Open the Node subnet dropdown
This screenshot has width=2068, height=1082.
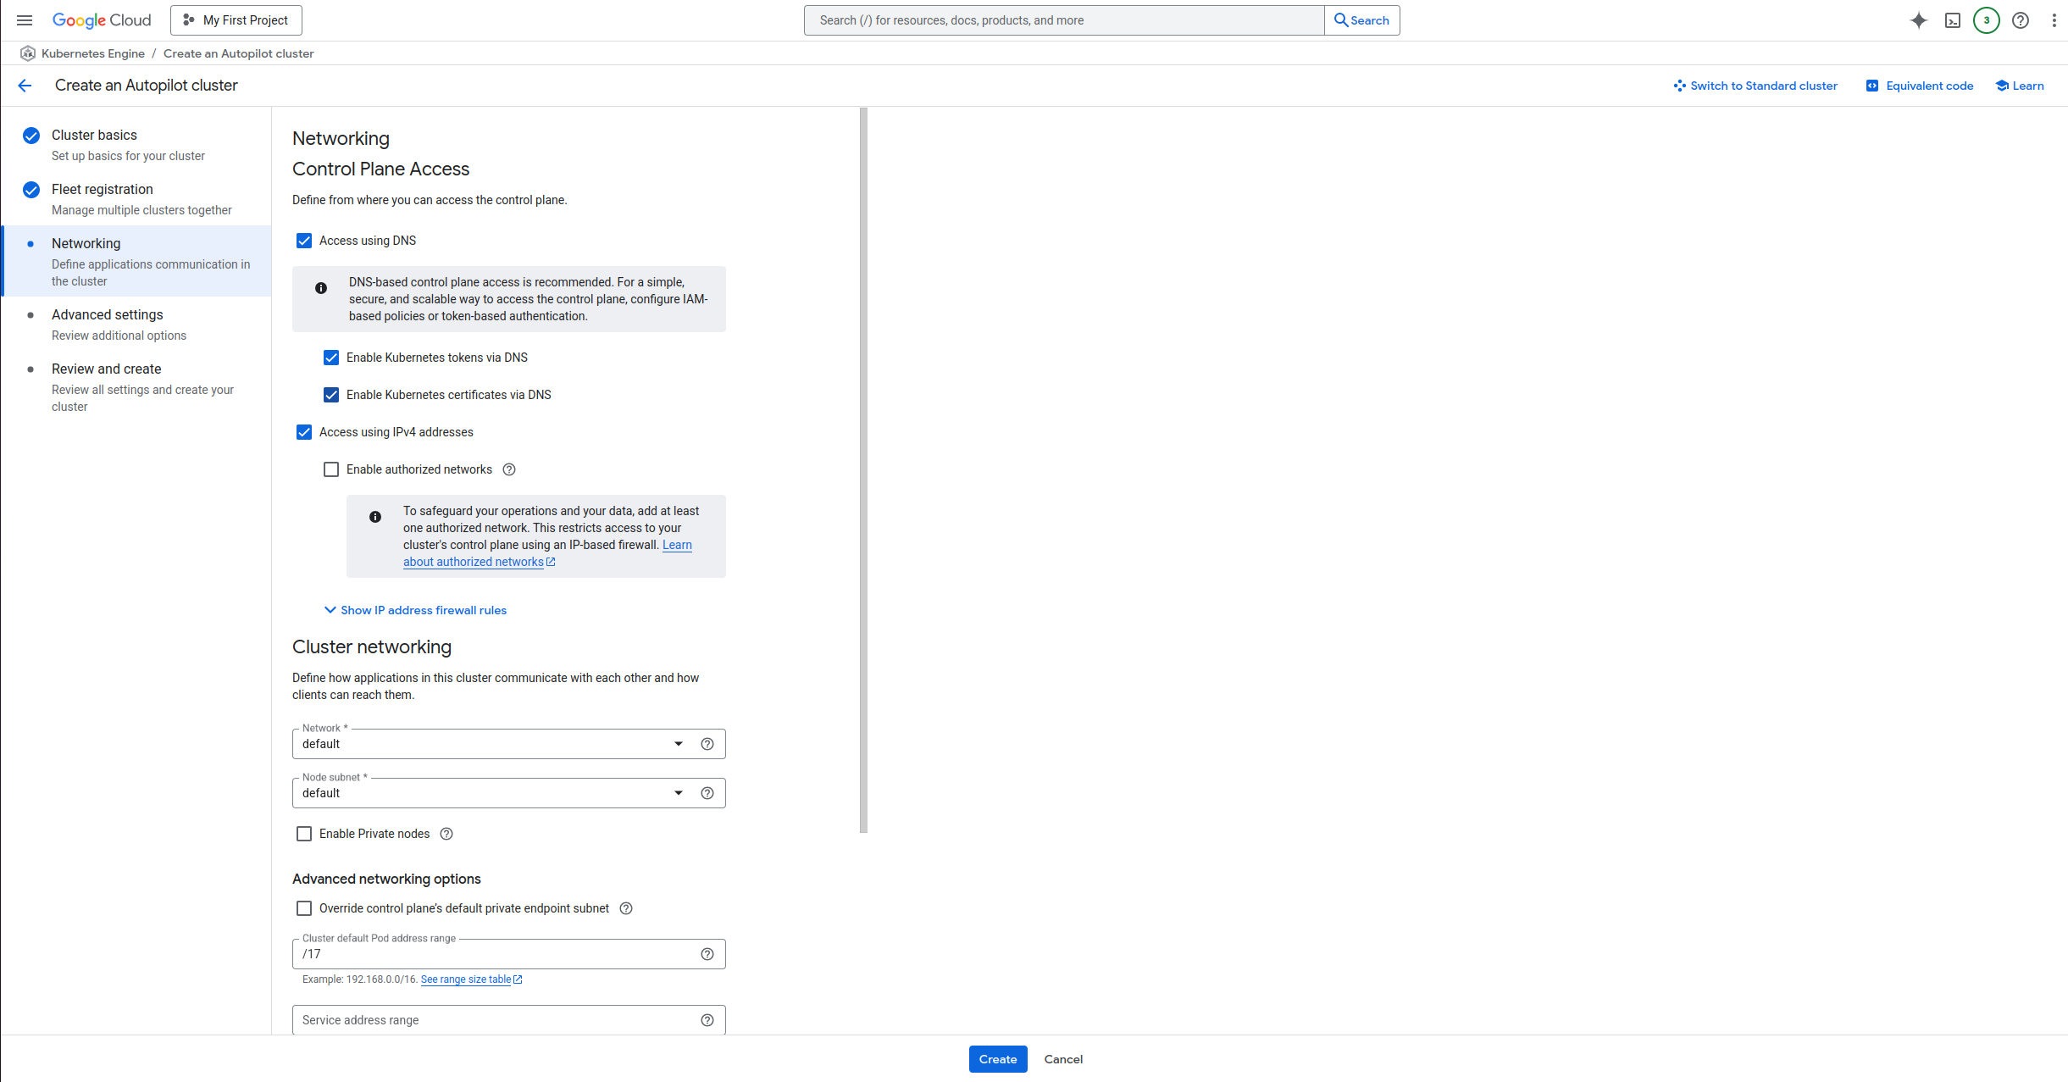click(x=491, y=793)
